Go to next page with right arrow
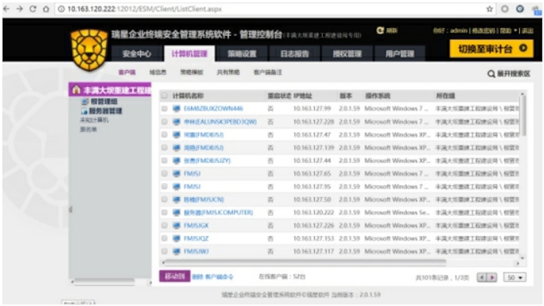The width and height of the screenshot is (544, 306). (494, 277)
